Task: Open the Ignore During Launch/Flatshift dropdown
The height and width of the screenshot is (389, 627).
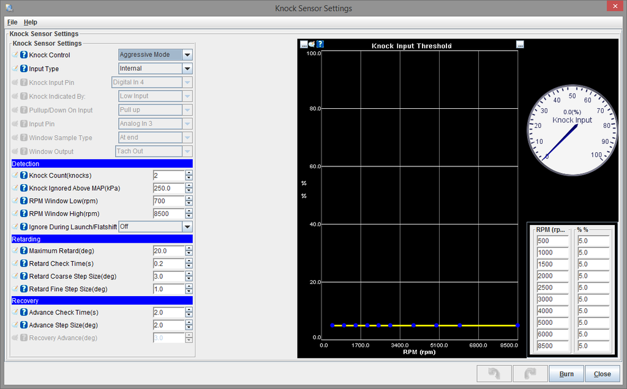Action: pos(187,226)
